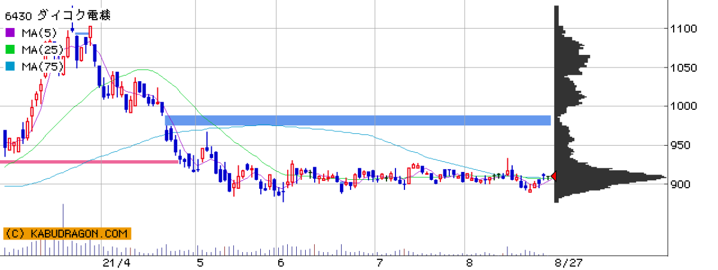Click the widest volume profile bar near 910
718x270 pixels.
[x=610, y=177]
